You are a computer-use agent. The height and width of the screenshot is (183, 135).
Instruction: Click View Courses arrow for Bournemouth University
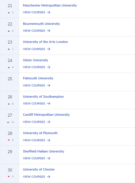pos(49,31)
